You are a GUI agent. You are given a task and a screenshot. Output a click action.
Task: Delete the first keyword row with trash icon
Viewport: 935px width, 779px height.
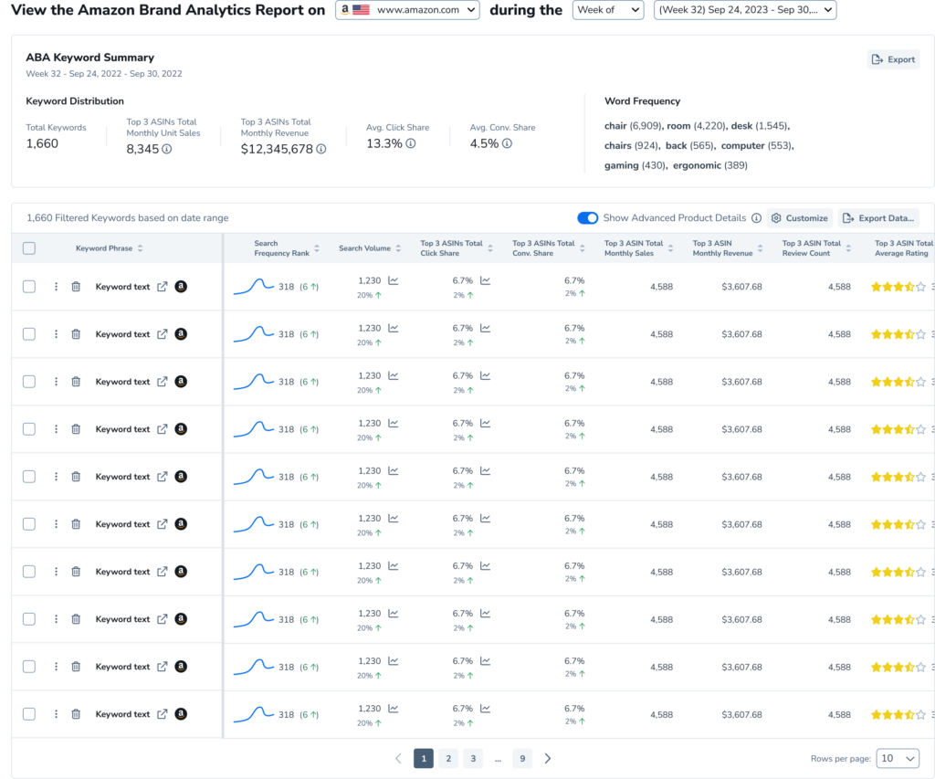pyautogui.click(x=76, y=287)
